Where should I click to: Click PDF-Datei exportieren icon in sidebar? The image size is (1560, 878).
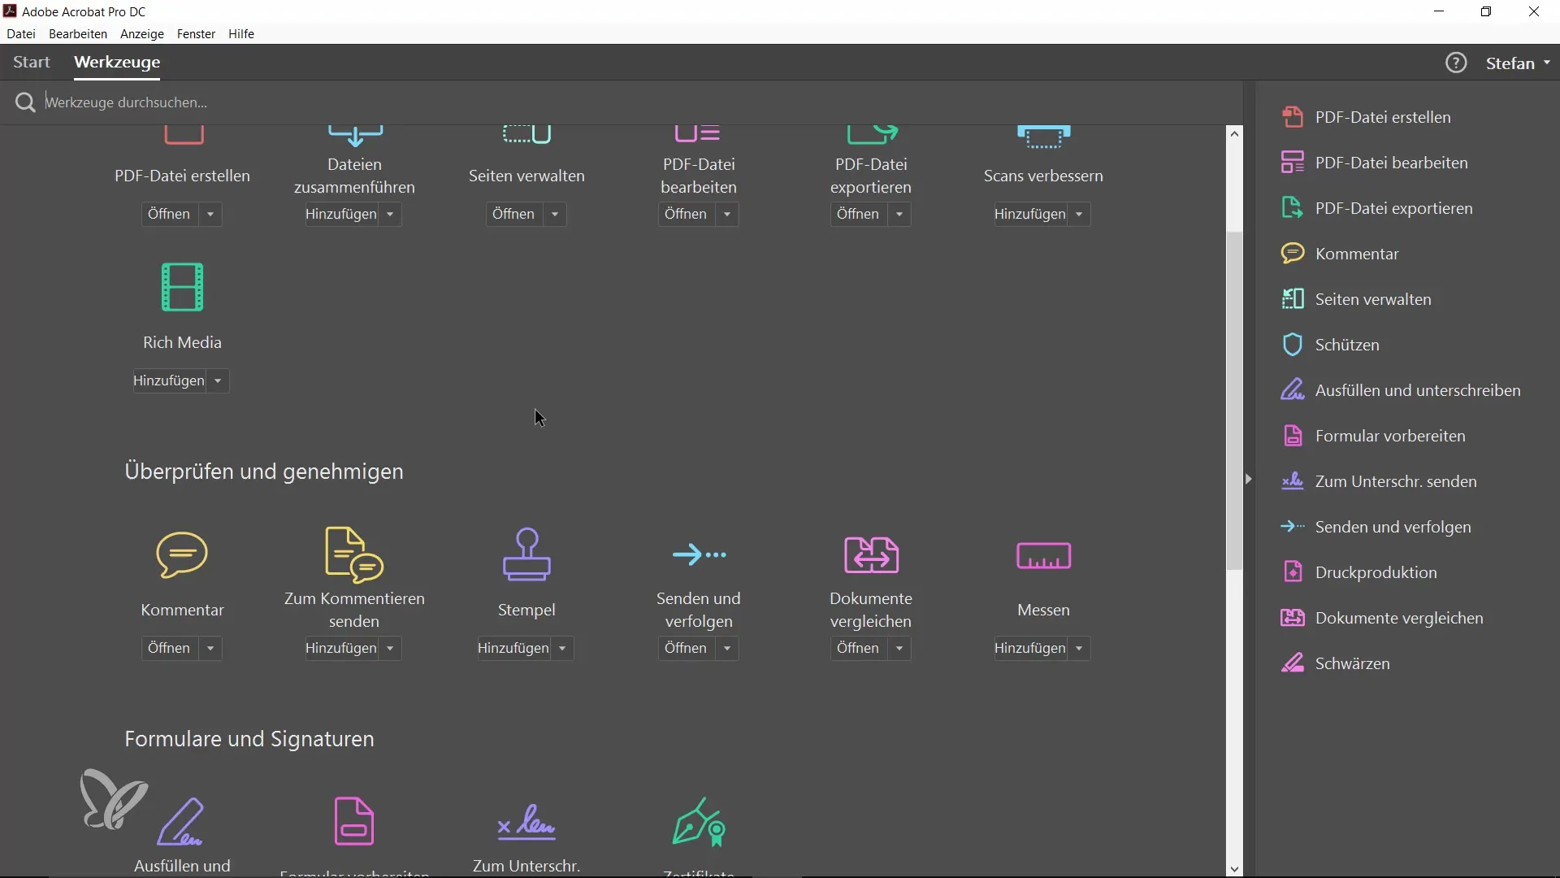click(1292, 208)
